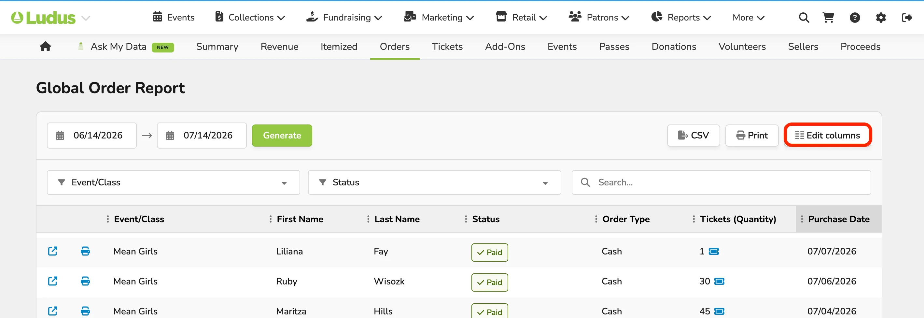The height and width of the screenshot is (318, 924).
Task: Click ticket icon in Liliana Fay row
Action: pyautogui.click(x=714, y=251)
